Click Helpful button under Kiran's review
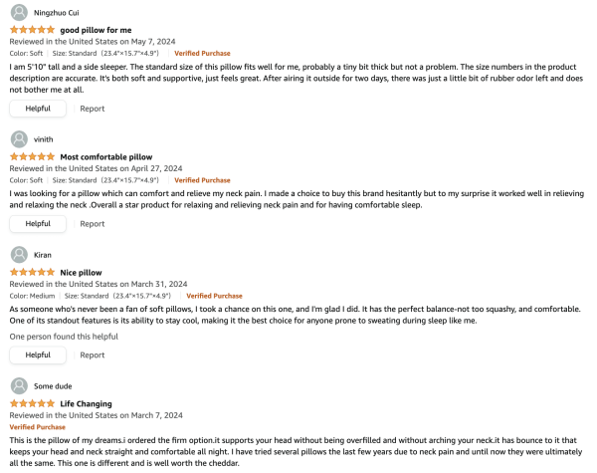This screenshot has width=597, height=473. point(38,355)
